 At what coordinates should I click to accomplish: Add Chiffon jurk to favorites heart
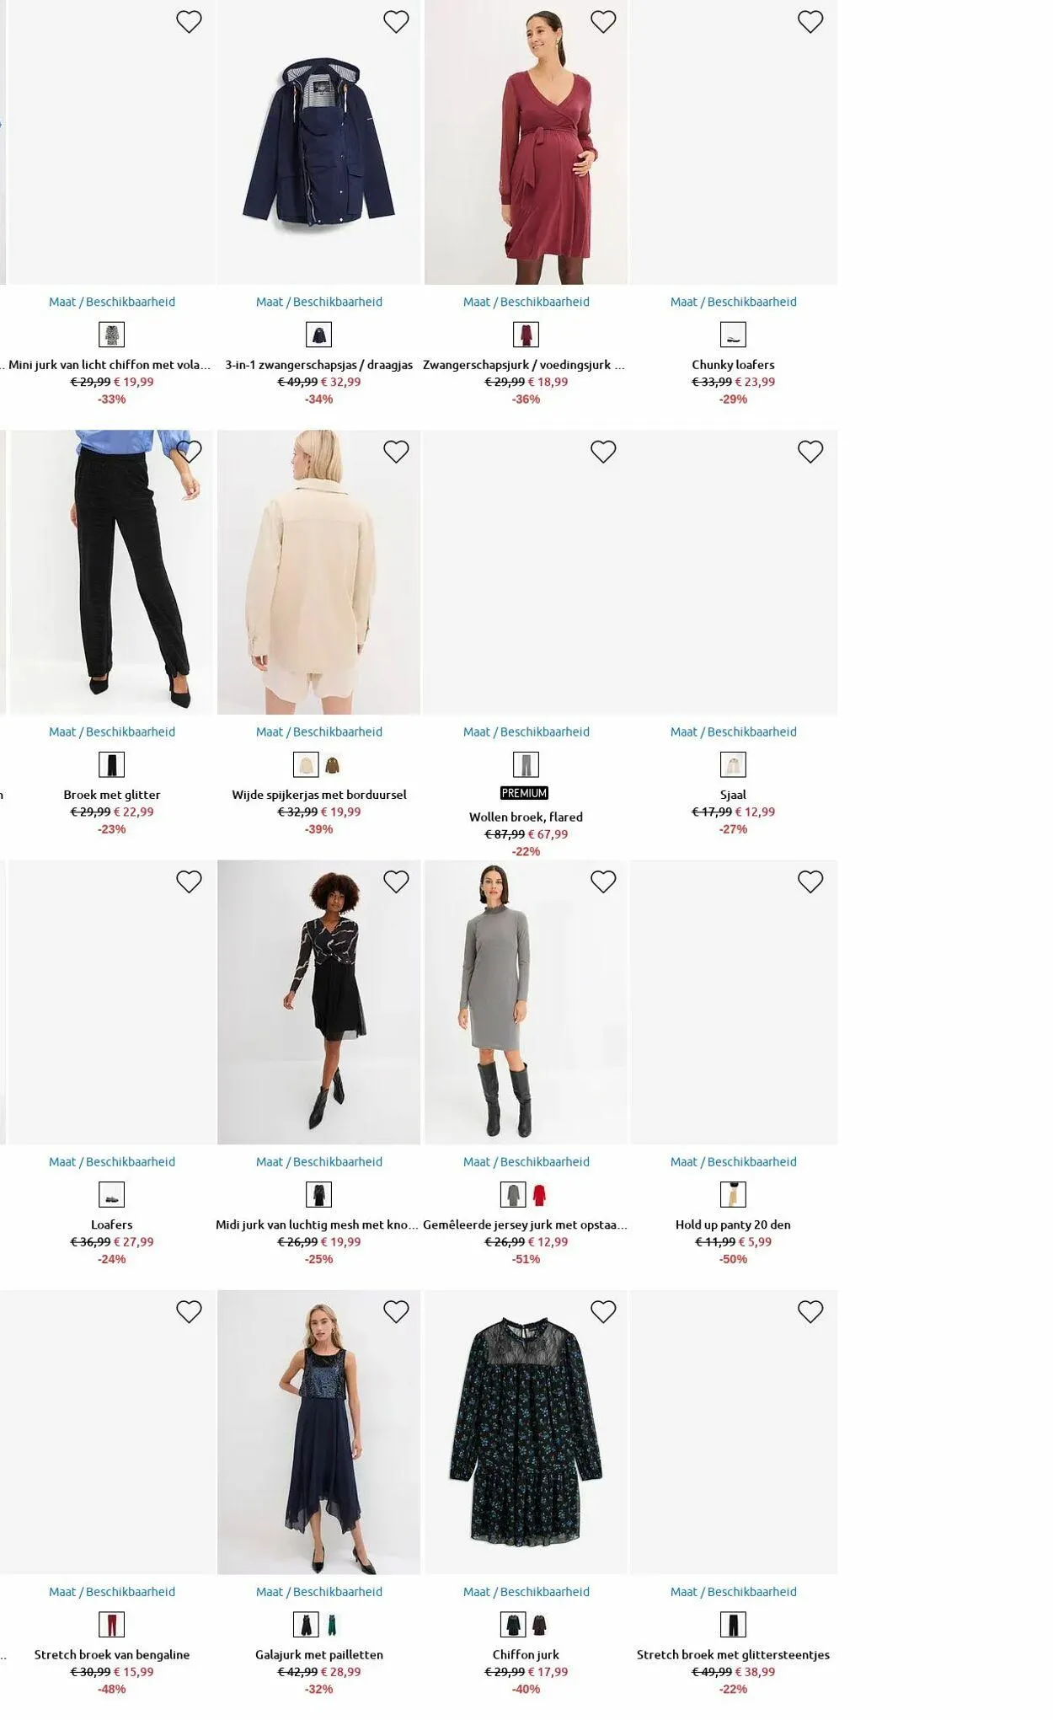(x=603, y=1311)
